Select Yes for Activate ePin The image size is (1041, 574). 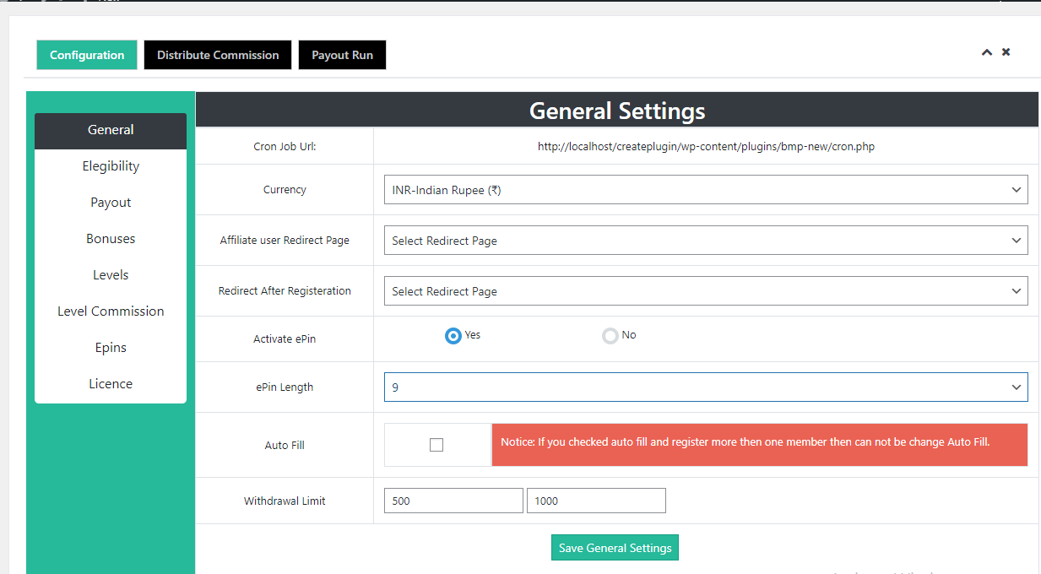[453, 336]
